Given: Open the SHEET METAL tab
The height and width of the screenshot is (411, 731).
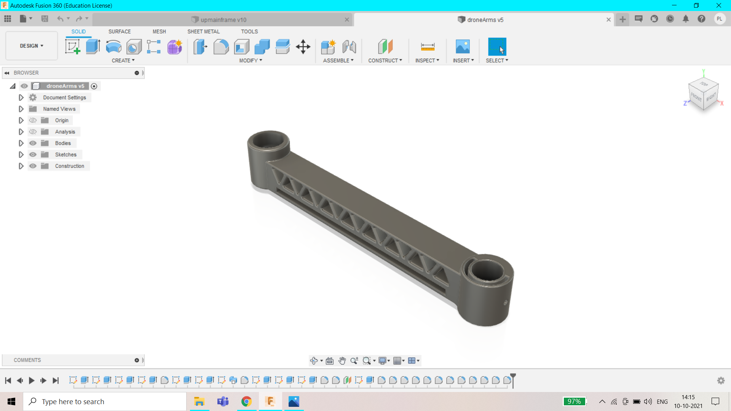Looking at the screenshot, I should point(204,32).
